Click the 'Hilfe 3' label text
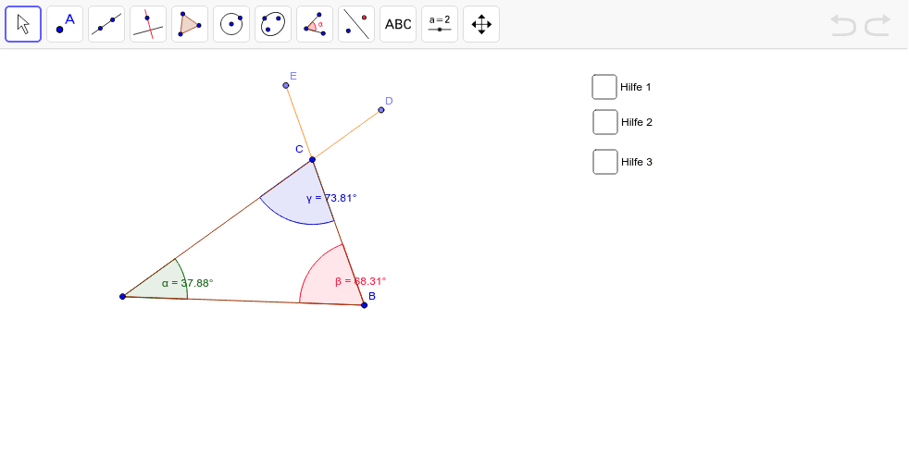Screen dimensions: 909x468 (637, 162)
